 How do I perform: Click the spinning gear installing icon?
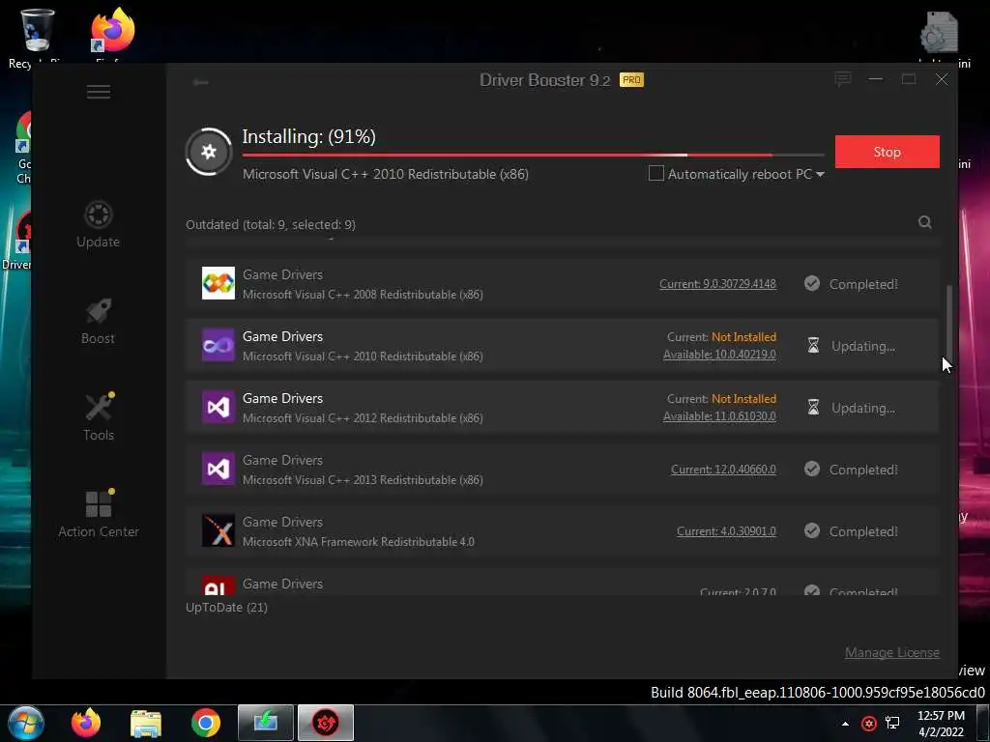209,152
